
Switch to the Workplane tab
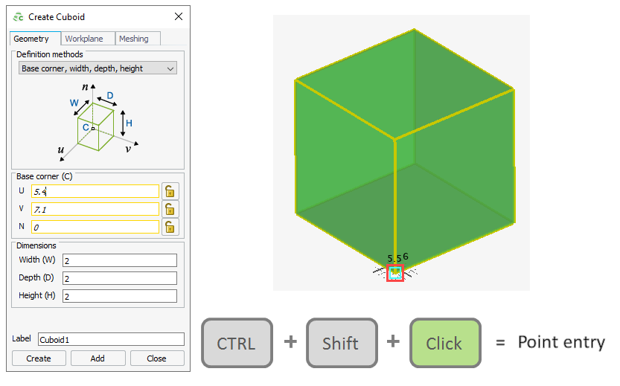click(x=89, y=39)
